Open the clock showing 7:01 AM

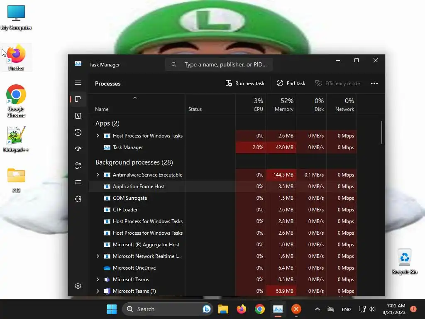[x=394, y=309]
